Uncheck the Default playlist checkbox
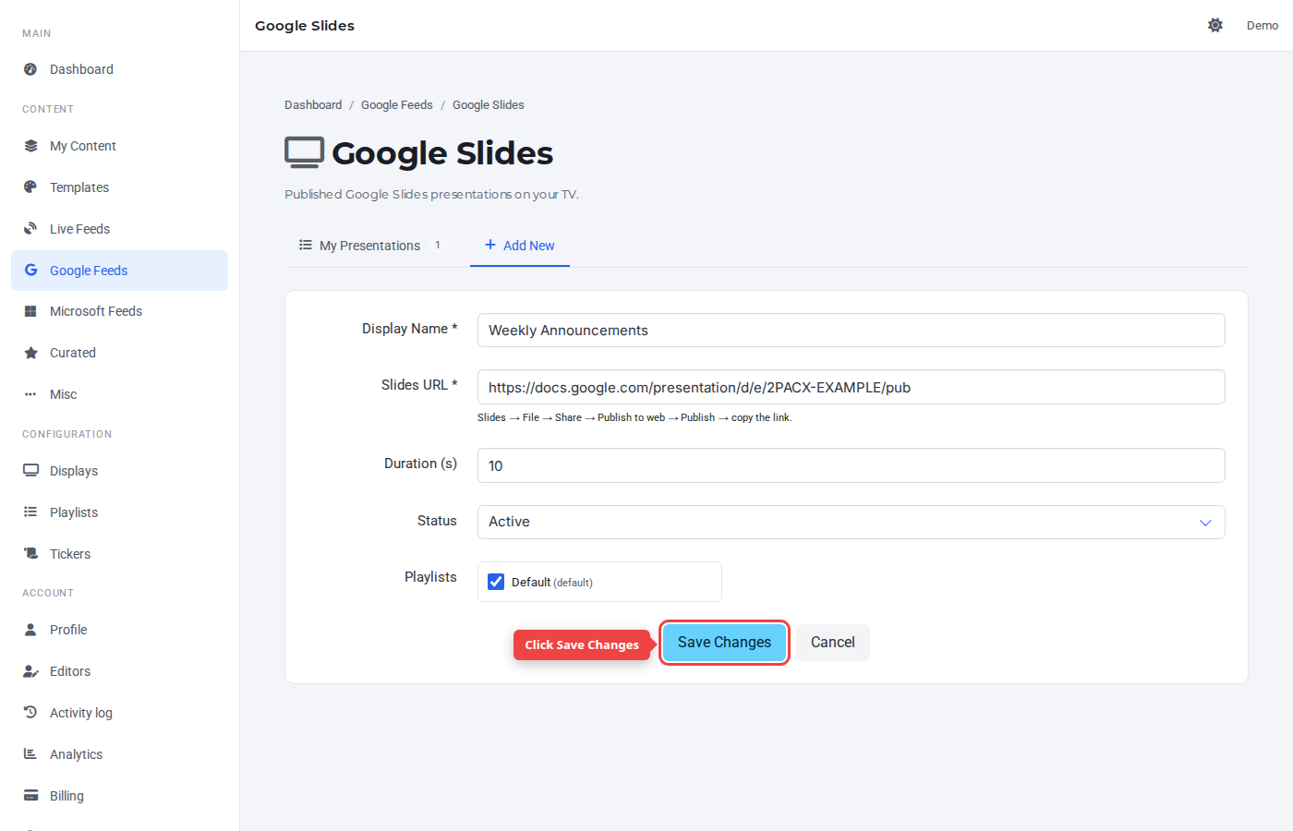This screenshot has width=1293, height=831. [496, 582]
